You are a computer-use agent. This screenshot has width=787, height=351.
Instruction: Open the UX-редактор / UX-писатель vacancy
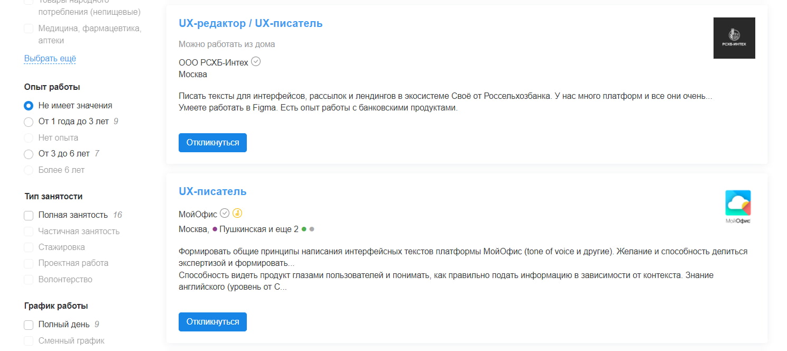point(250,23)
